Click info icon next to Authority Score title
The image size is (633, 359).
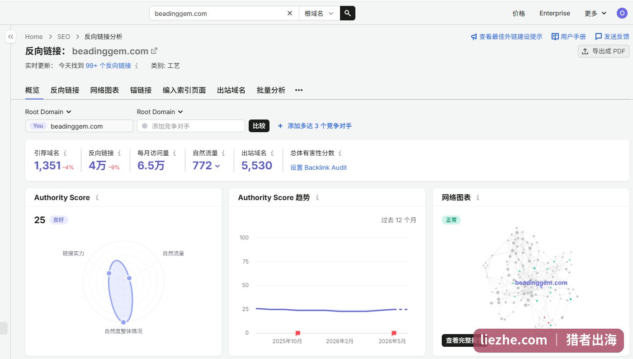[x=97, y=197]
